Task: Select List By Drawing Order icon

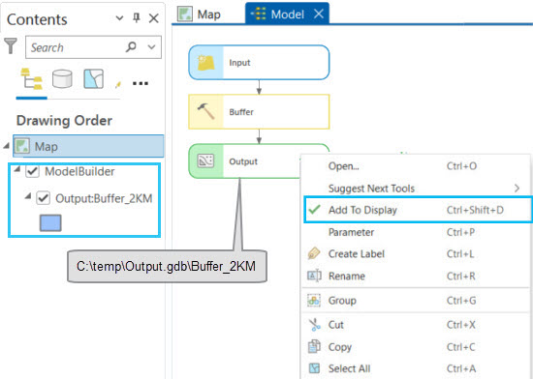Action: pos(32,79)
